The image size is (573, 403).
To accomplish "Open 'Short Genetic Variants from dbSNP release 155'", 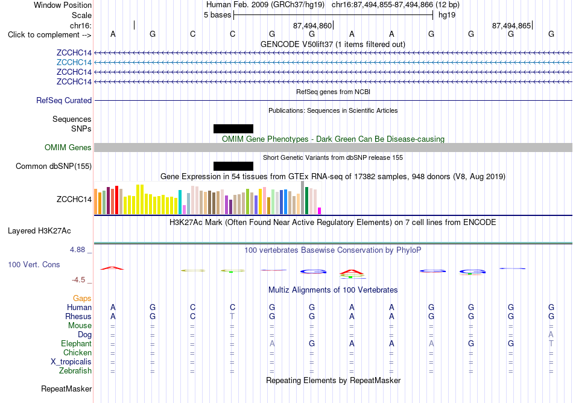I will tap(333, 157).
